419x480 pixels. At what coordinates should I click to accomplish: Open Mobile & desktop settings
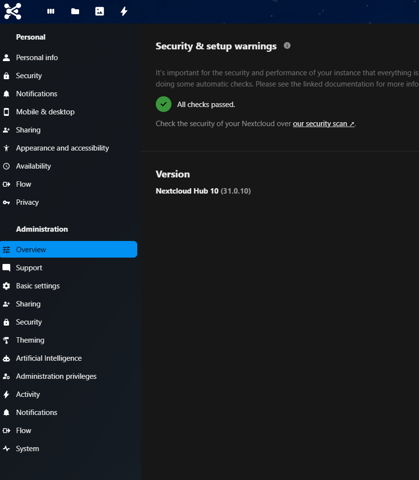tap(45, 112)
